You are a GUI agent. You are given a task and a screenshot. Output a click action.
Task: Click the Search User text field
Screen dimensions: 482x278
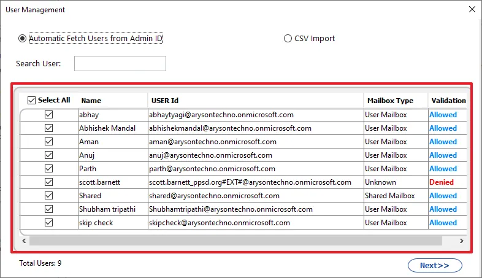(120, 63)
